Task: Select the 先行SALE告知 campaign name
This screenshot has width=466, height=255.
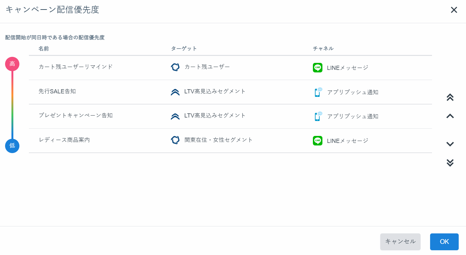Action: coord(57,91)
